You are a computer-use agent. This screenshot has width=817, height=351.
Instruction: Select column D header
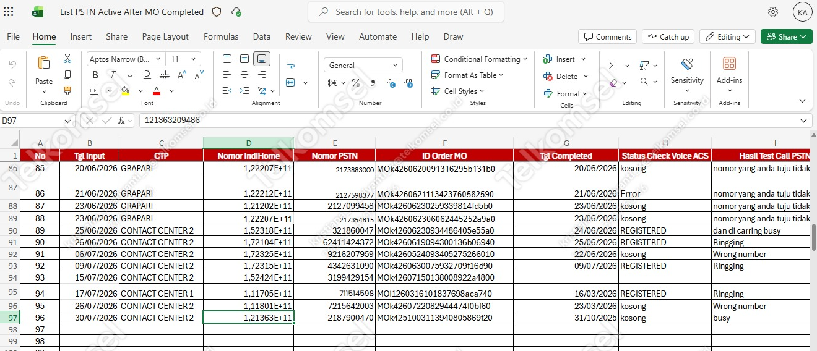click(x=248, y=143)
